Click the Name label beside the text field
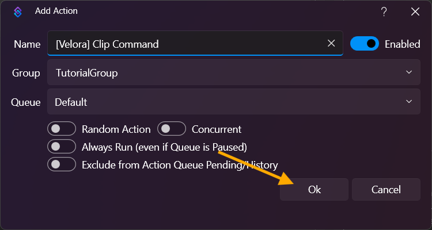The width and height of the screenshot is (432, 230). (x=27, y=44)
